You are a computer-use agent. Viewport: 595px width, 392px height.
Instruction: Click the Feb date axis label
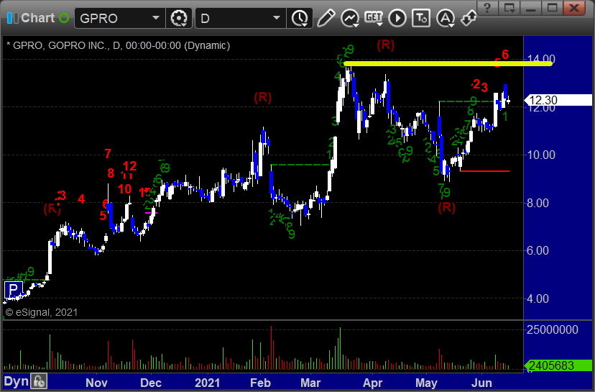pos(260,383)
